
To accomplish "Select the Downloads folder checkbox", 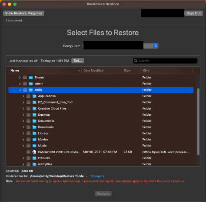I will coord(29,127).
